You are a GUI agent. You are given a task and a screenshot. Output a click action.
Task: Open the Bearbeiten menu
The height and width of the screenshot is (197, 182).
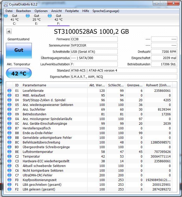click(24, 11)
